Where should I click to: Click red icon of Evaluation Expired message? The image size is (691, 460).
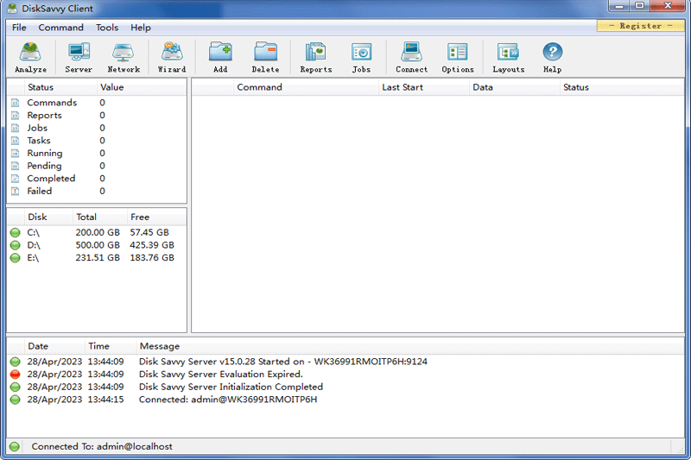click(16, 375)
